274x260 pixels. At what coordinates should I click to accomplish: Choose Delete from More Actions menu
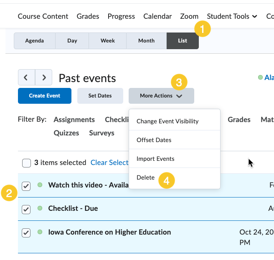coord(146,177)
